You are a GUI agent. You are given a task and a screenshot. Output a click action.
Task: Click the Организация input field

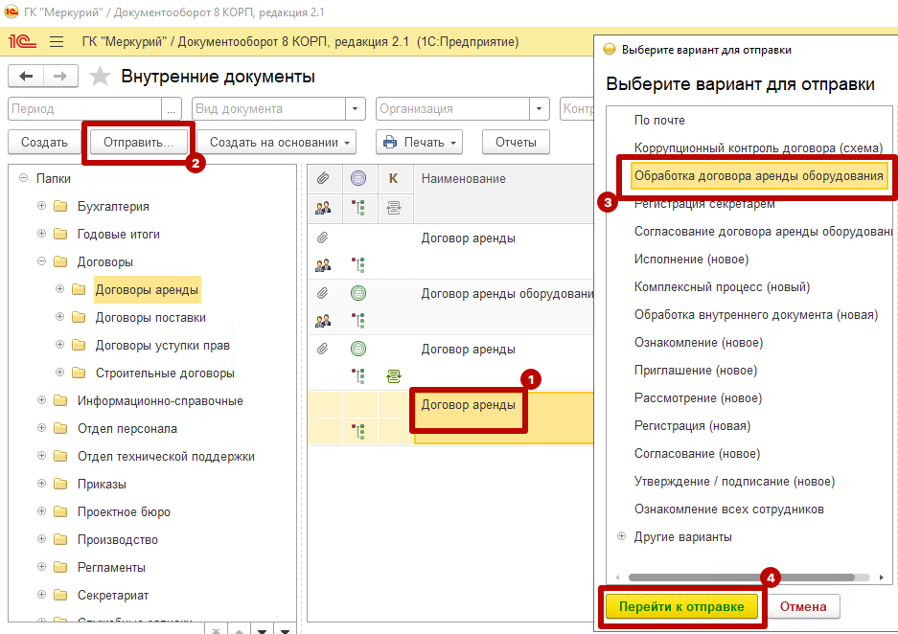pos(452,109)
